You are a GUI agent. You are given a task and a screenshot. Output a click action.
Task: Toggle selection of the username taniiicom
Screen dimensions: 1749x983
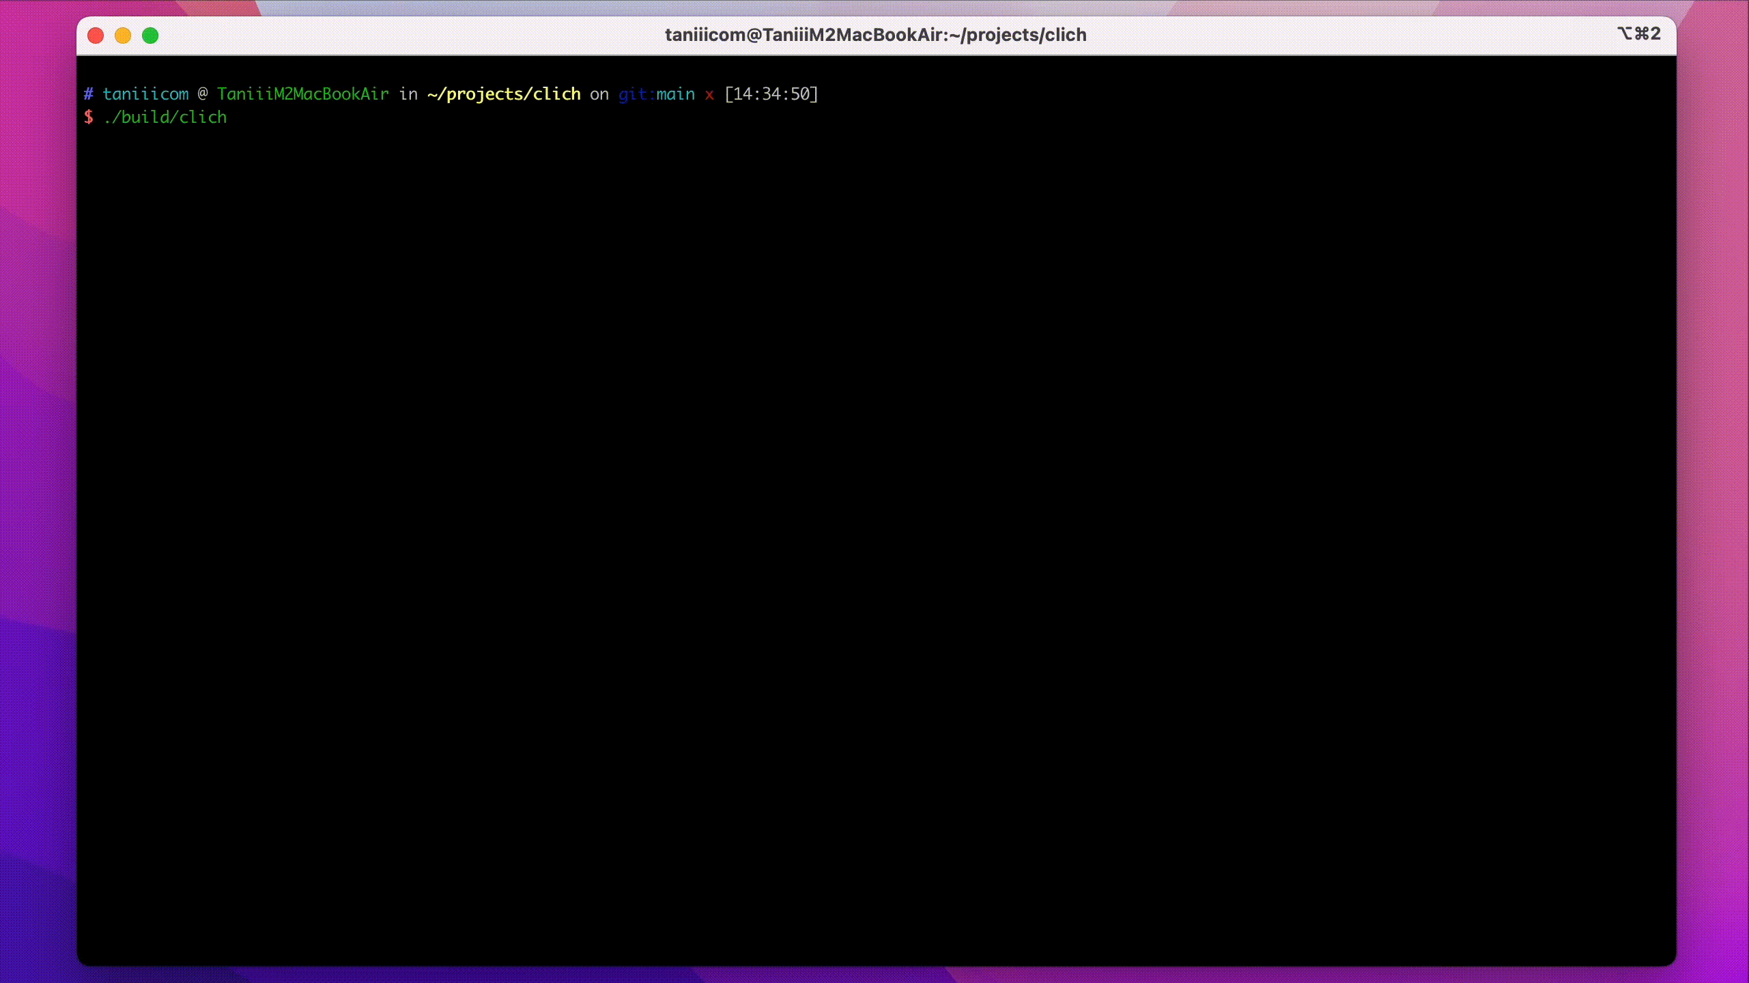[x=146, y=94]
